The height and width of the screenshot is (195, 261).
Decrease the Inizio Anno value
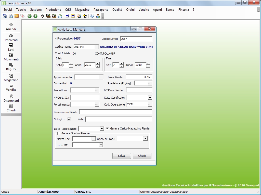tap(98, 66)
